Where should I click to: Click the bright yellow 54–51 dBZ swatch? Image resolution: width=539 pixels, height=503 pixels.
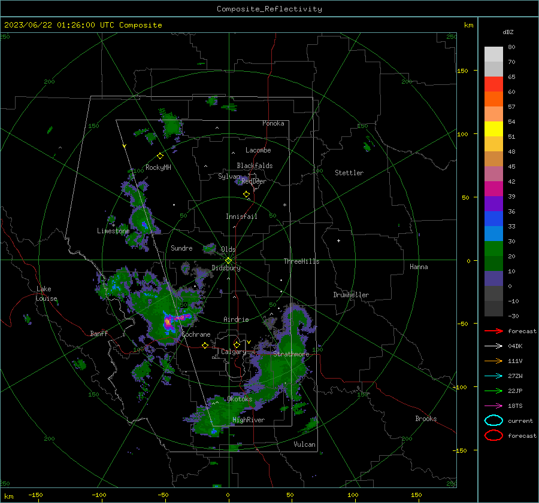(x=493, y=129)
